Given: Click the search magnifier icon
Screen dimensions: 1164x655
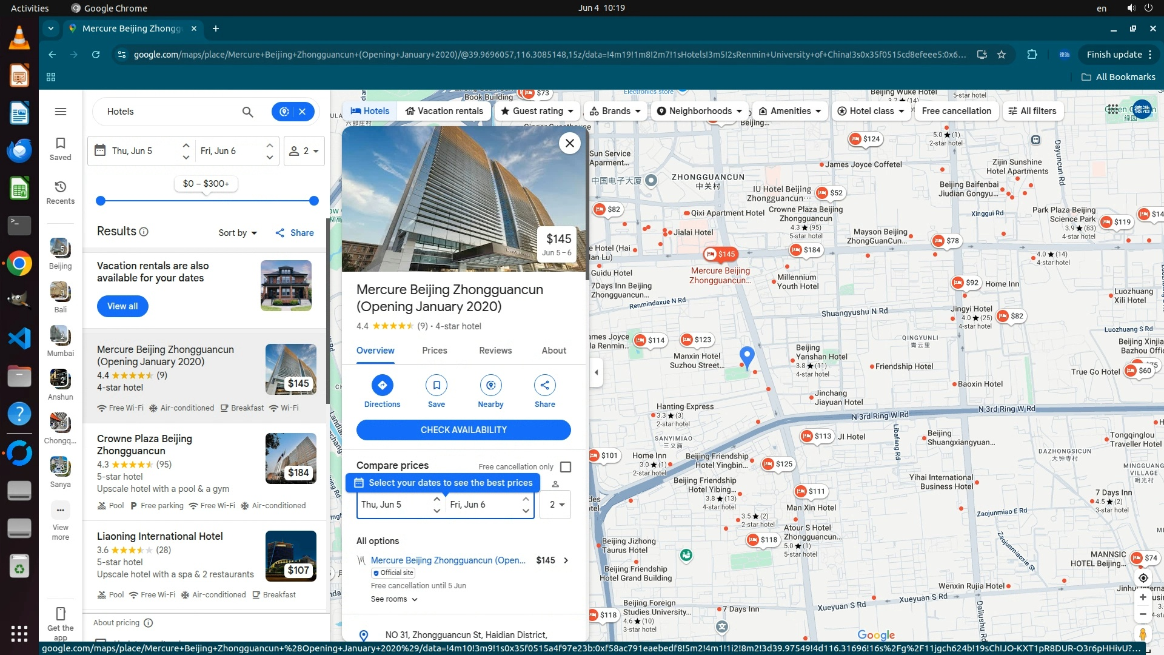Looking at the screenshot, I should pyautogui.click(x=247, y=112).
